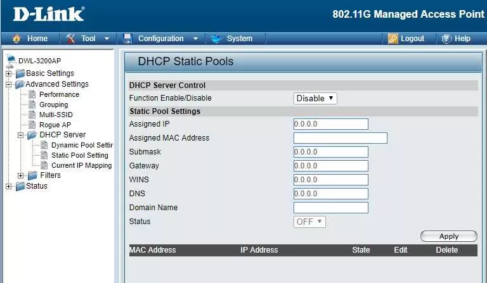Viewport: 487px width, 283px height.
Task: Open the Tool menu dropdown arrow
Action: pos(107,39)
